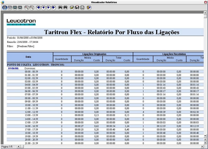208x149 pixels.
Task: Click the horizontal scrollbar left arrow
Action: coord(18,147)
